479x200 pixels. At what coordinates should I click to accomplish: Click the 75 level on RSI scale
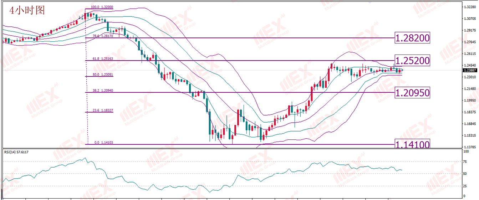465,162
